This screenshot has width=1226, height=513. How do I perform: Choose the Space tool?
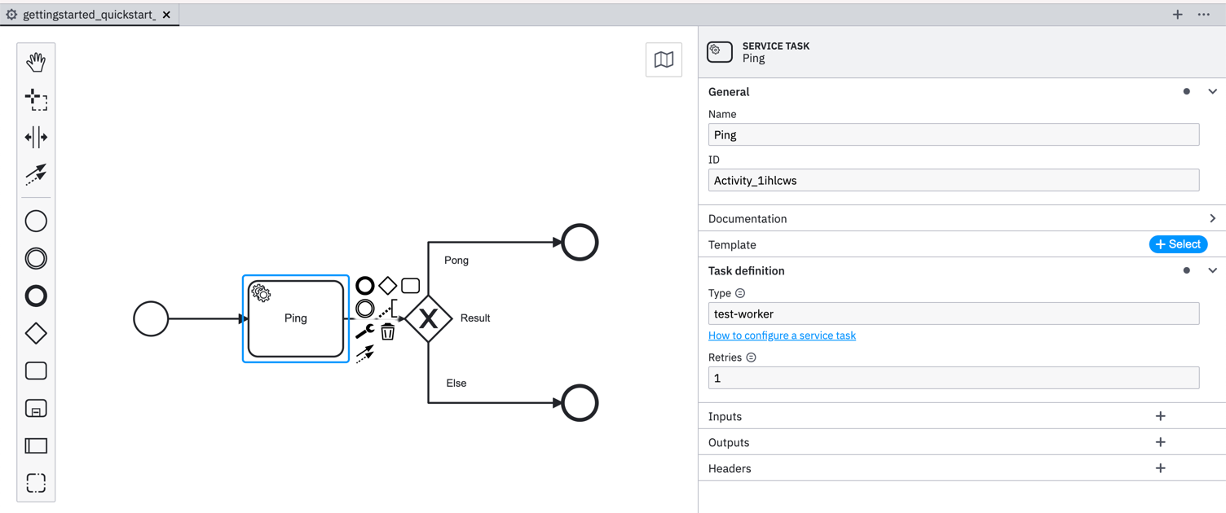(36, 137)
